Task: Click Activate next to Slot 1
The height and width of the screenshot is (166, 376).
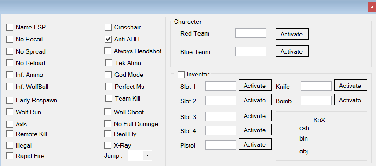Action: [255, 85]
